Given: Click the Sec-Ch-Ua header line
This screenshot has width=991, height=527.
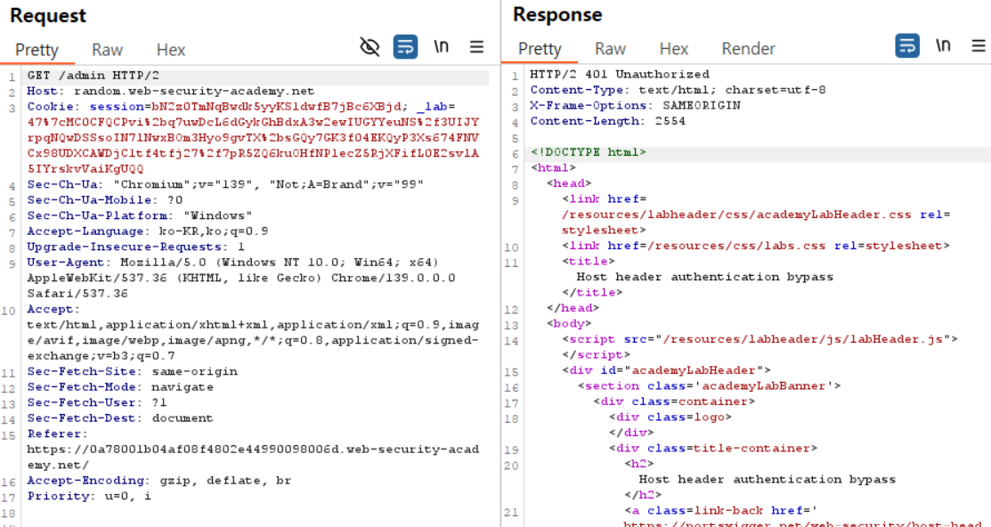Looking at the screenshot, I should click(225, 184).
